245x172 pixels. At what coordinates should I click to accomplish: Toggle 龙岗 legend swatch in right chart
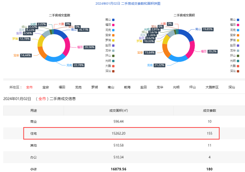pos(238,30)
